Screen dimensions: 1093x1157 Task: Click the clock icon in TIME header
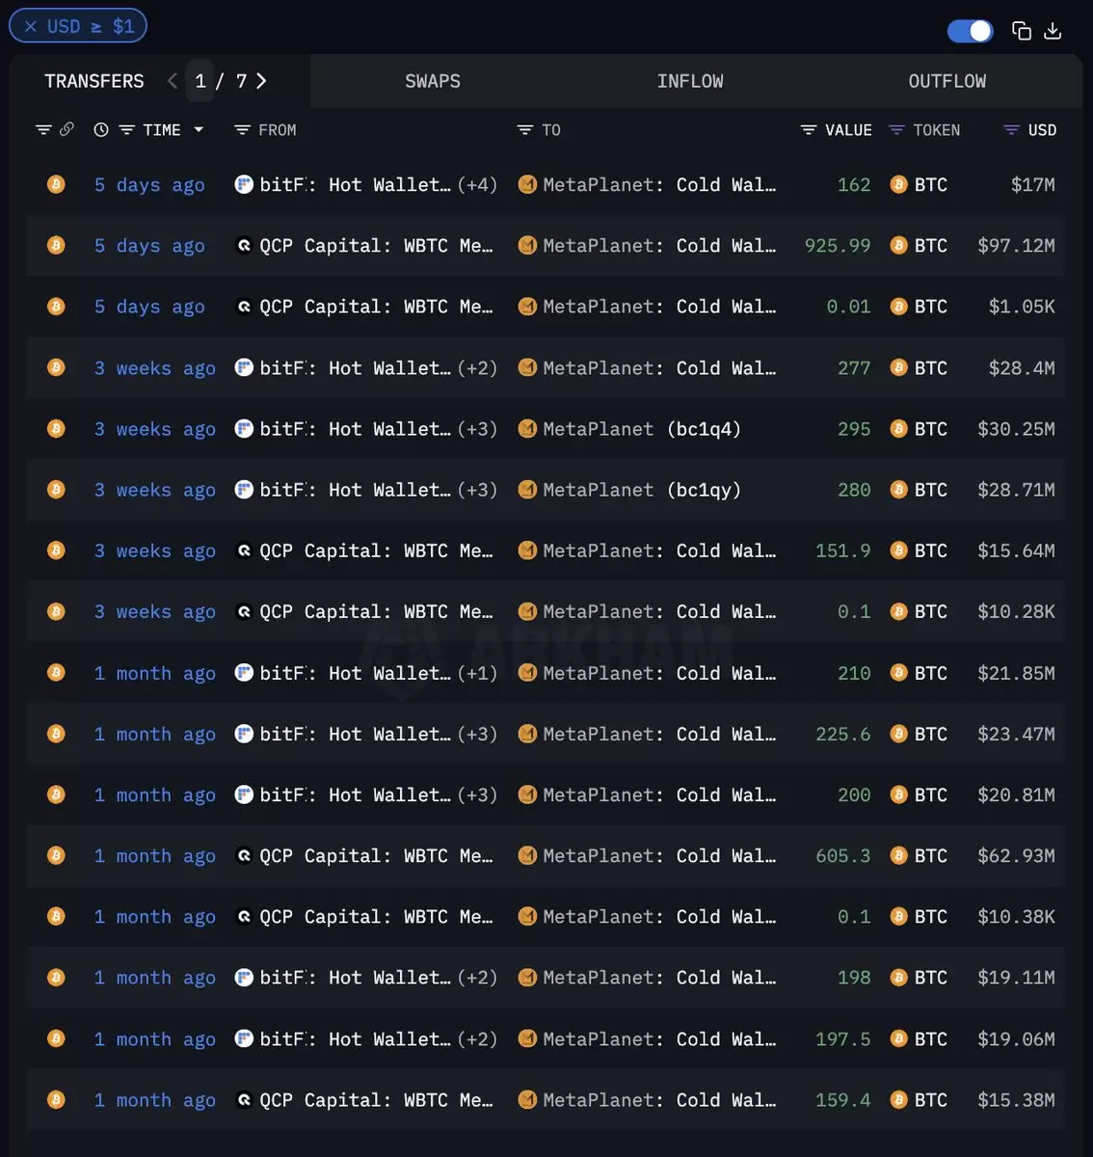tap(100, 130)
